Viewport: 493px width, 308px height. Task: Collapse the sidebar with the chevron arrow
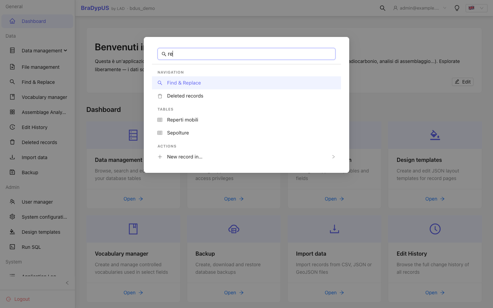pos(67,283)
